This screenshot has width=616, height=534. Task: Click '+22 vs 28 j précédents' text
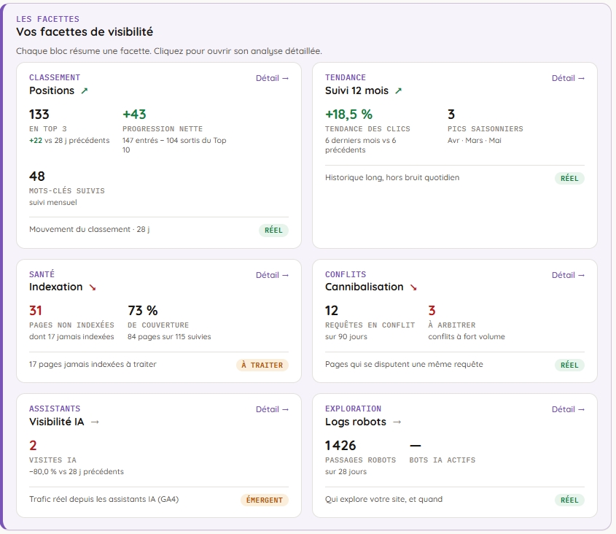click(69, 140)
